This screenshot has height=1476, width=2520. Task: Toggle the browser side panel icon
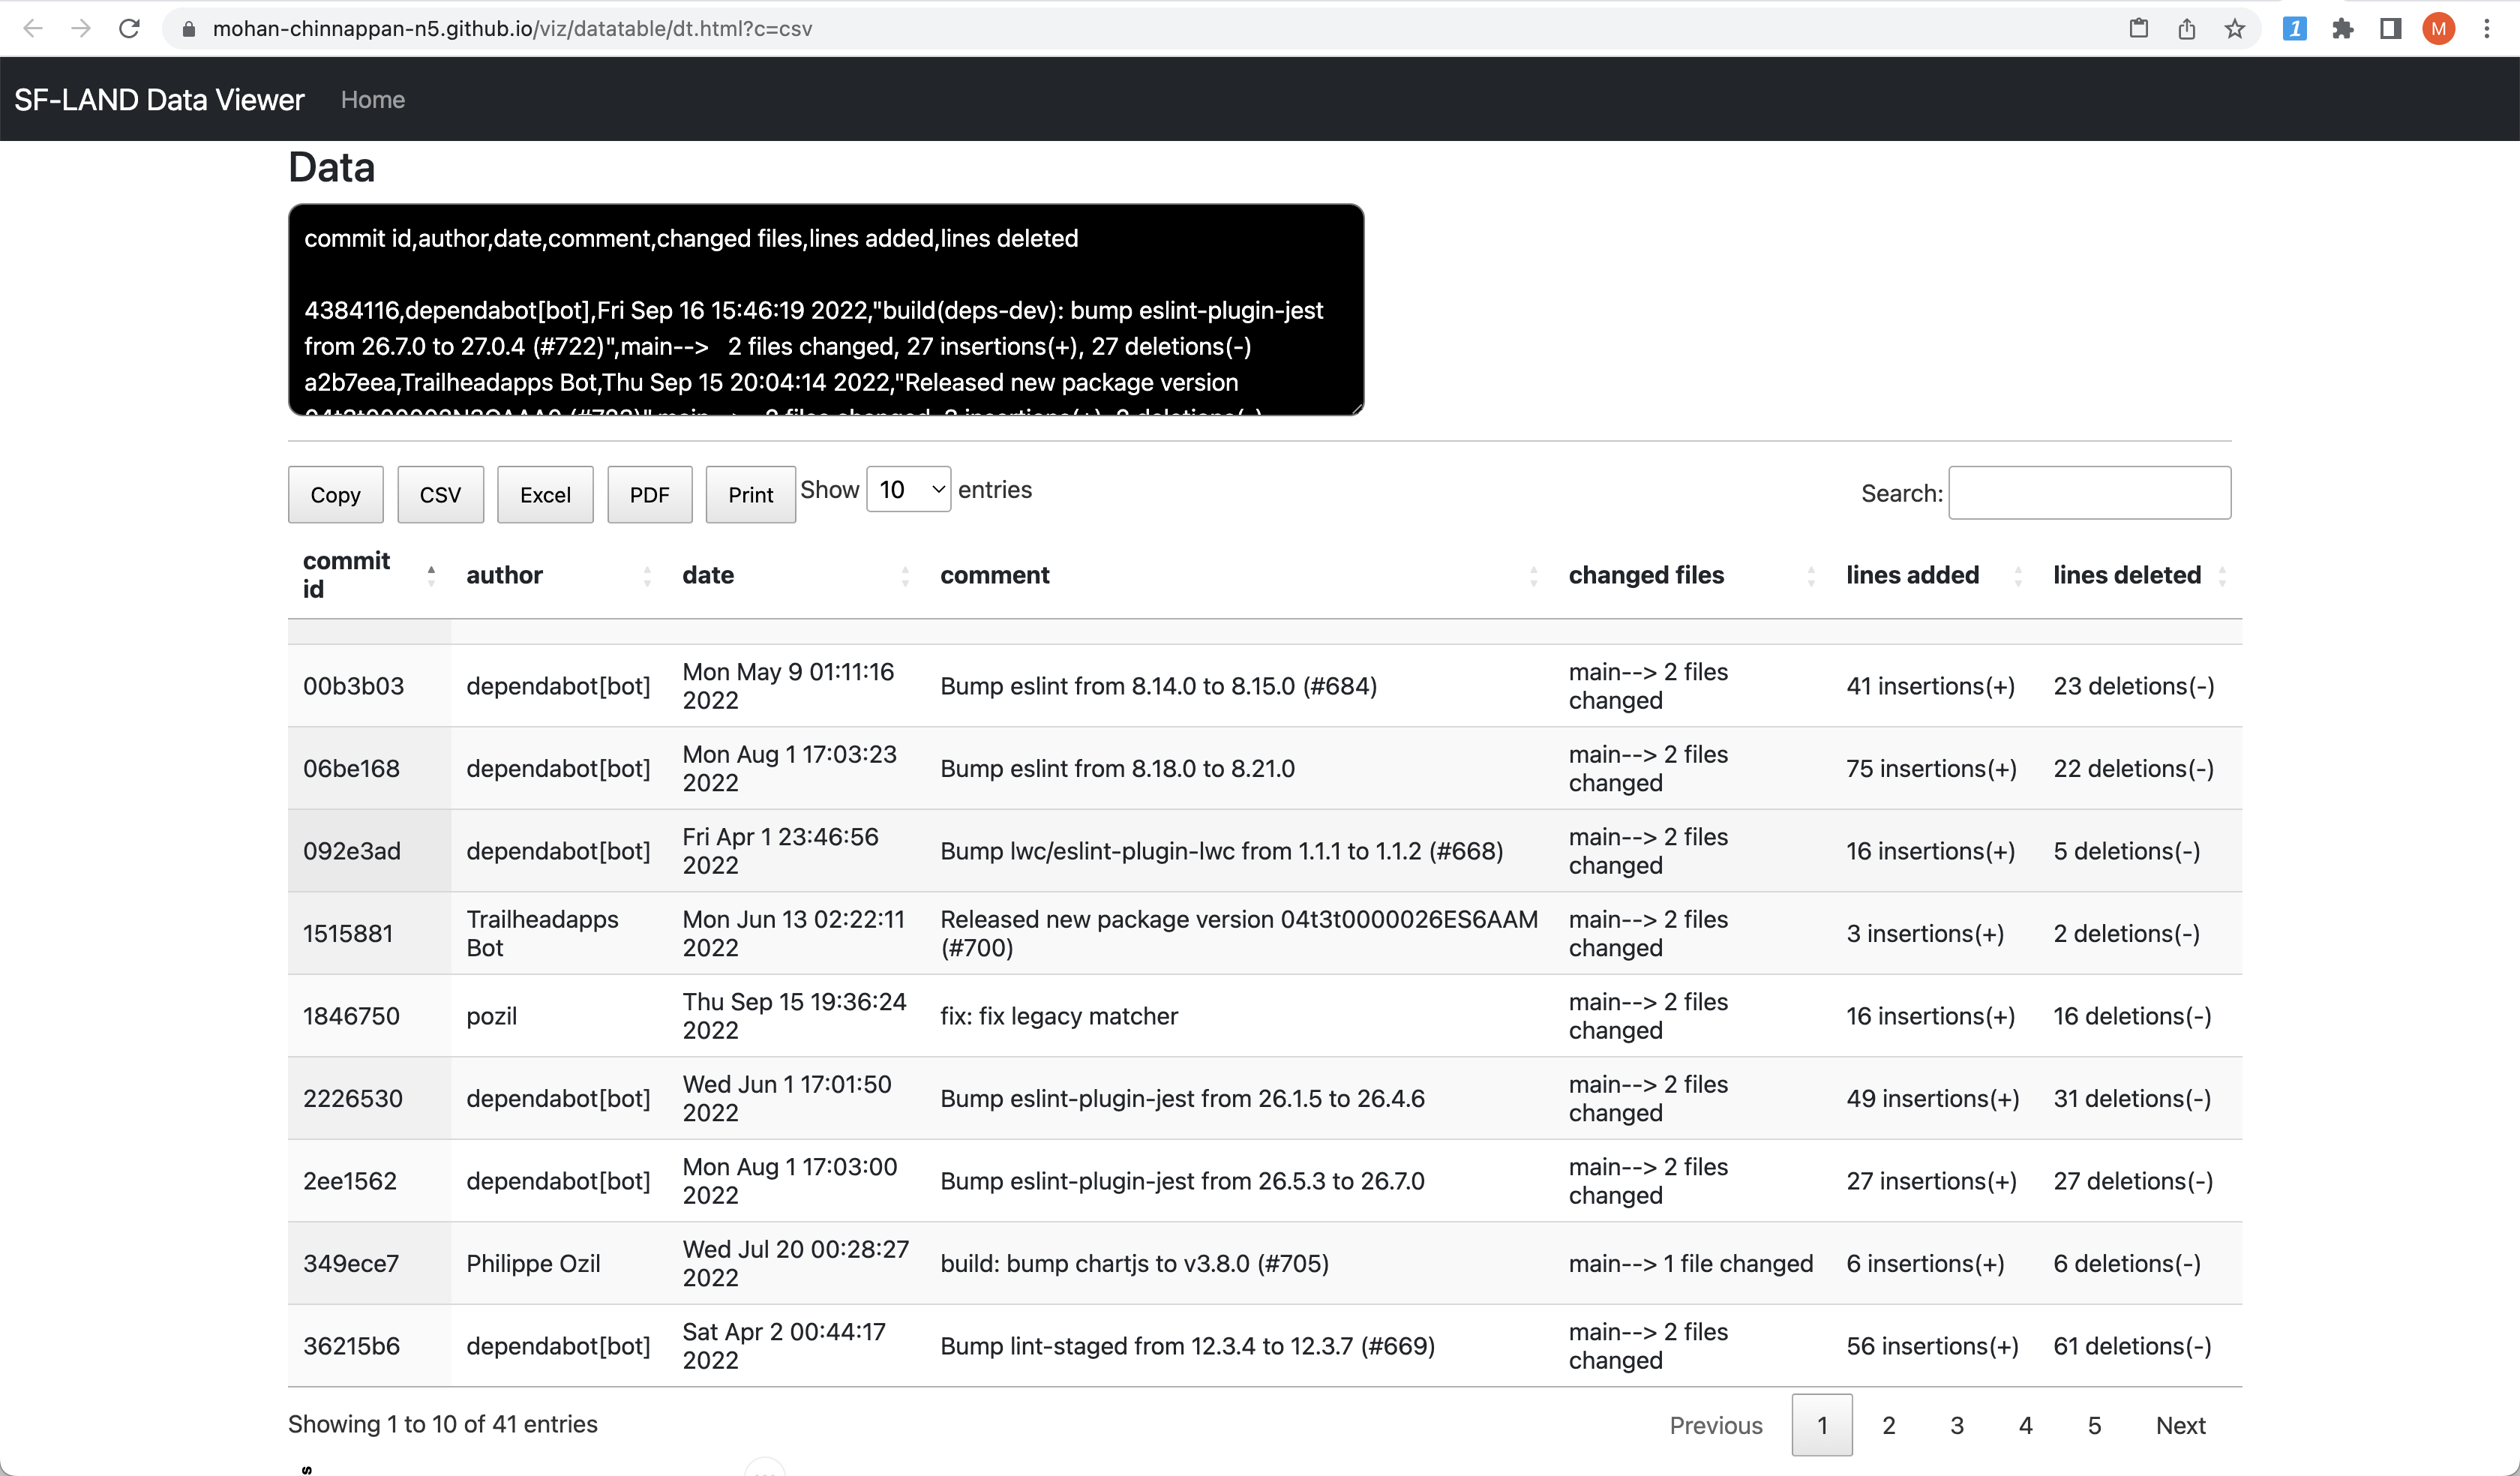click(2390, 28)
